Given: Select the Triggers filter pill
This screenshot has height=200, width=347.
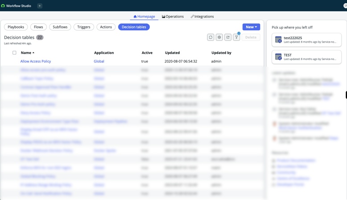Looking at the screenshot, I should pyautogui.click(x=84, y=27).
